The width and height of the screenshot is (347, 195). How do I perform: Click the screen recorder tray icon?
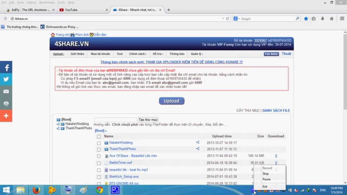pyautogui.click(x=253, y=190)
